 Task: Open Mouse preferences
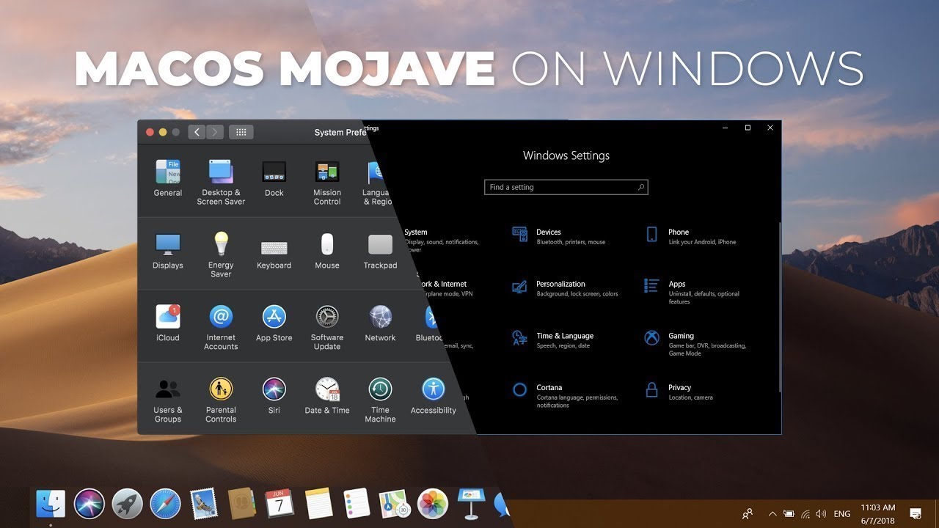pos(327,251)
